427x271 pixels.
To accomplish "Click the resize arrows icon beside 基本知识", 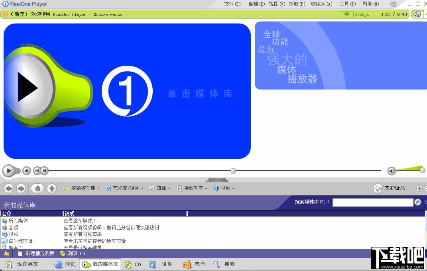I will 419,188.
